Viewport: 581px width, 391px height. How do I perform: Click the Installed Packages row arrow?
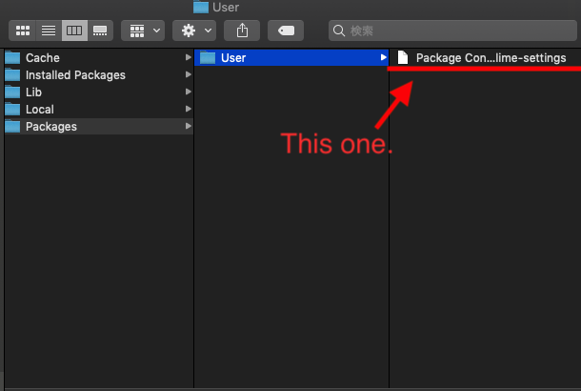(x=189, y=74)
